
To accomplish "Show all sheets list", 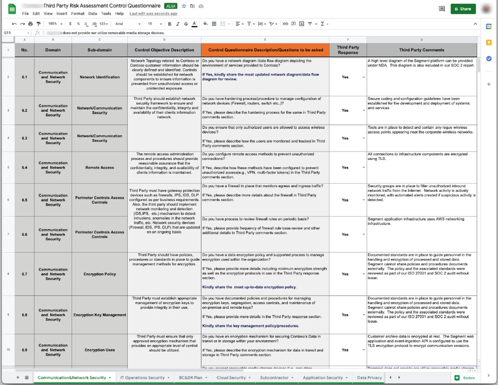I will 27,377.
